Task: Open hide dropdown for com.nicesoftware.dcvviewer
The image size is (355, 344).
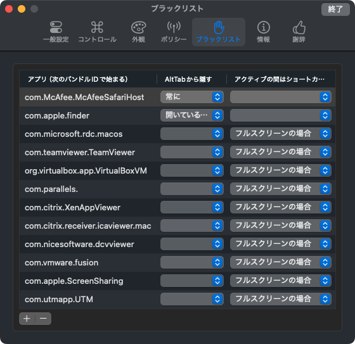Action: (x=192, y=244)
